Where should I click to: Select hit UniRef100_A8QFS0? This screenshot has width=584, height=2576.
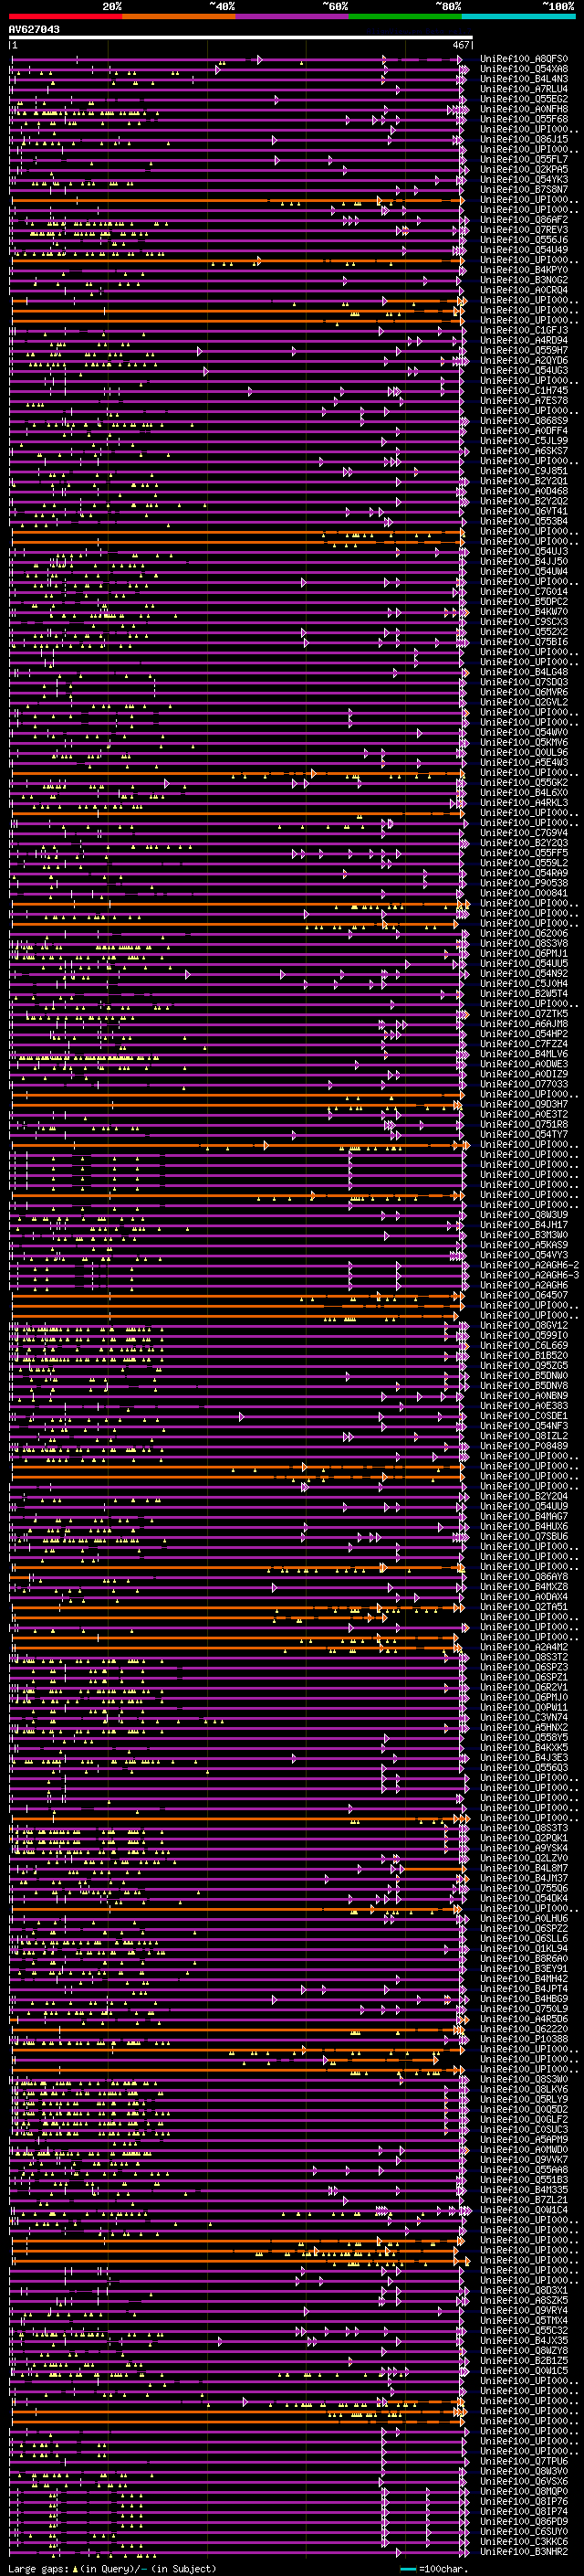524,59
